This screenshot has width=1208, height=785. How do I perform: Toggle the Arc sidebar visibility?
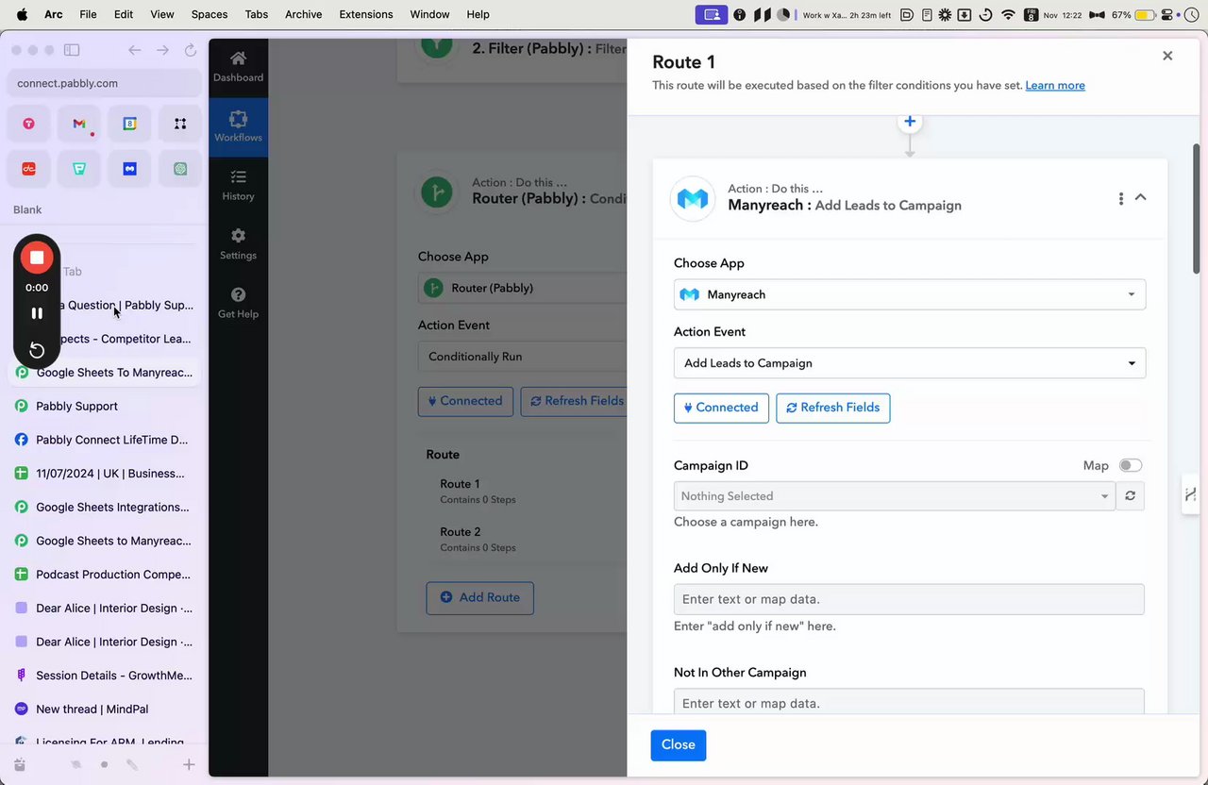(x=72, y=50)
